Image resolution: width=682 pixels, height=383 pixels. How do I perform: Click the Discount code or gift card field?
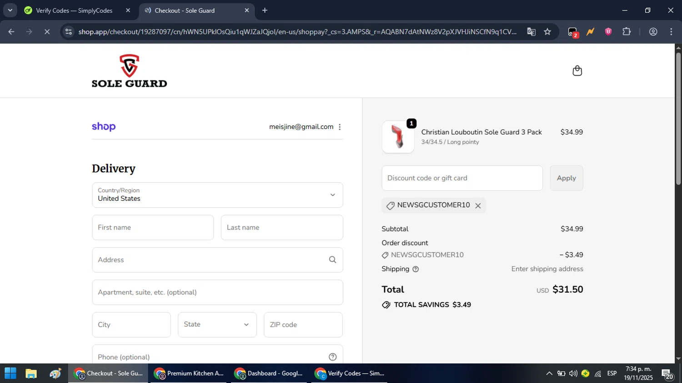[462, 178]
